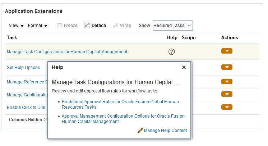Open Actions dropdown for Manage Configuration row

[x=227, y=94]
